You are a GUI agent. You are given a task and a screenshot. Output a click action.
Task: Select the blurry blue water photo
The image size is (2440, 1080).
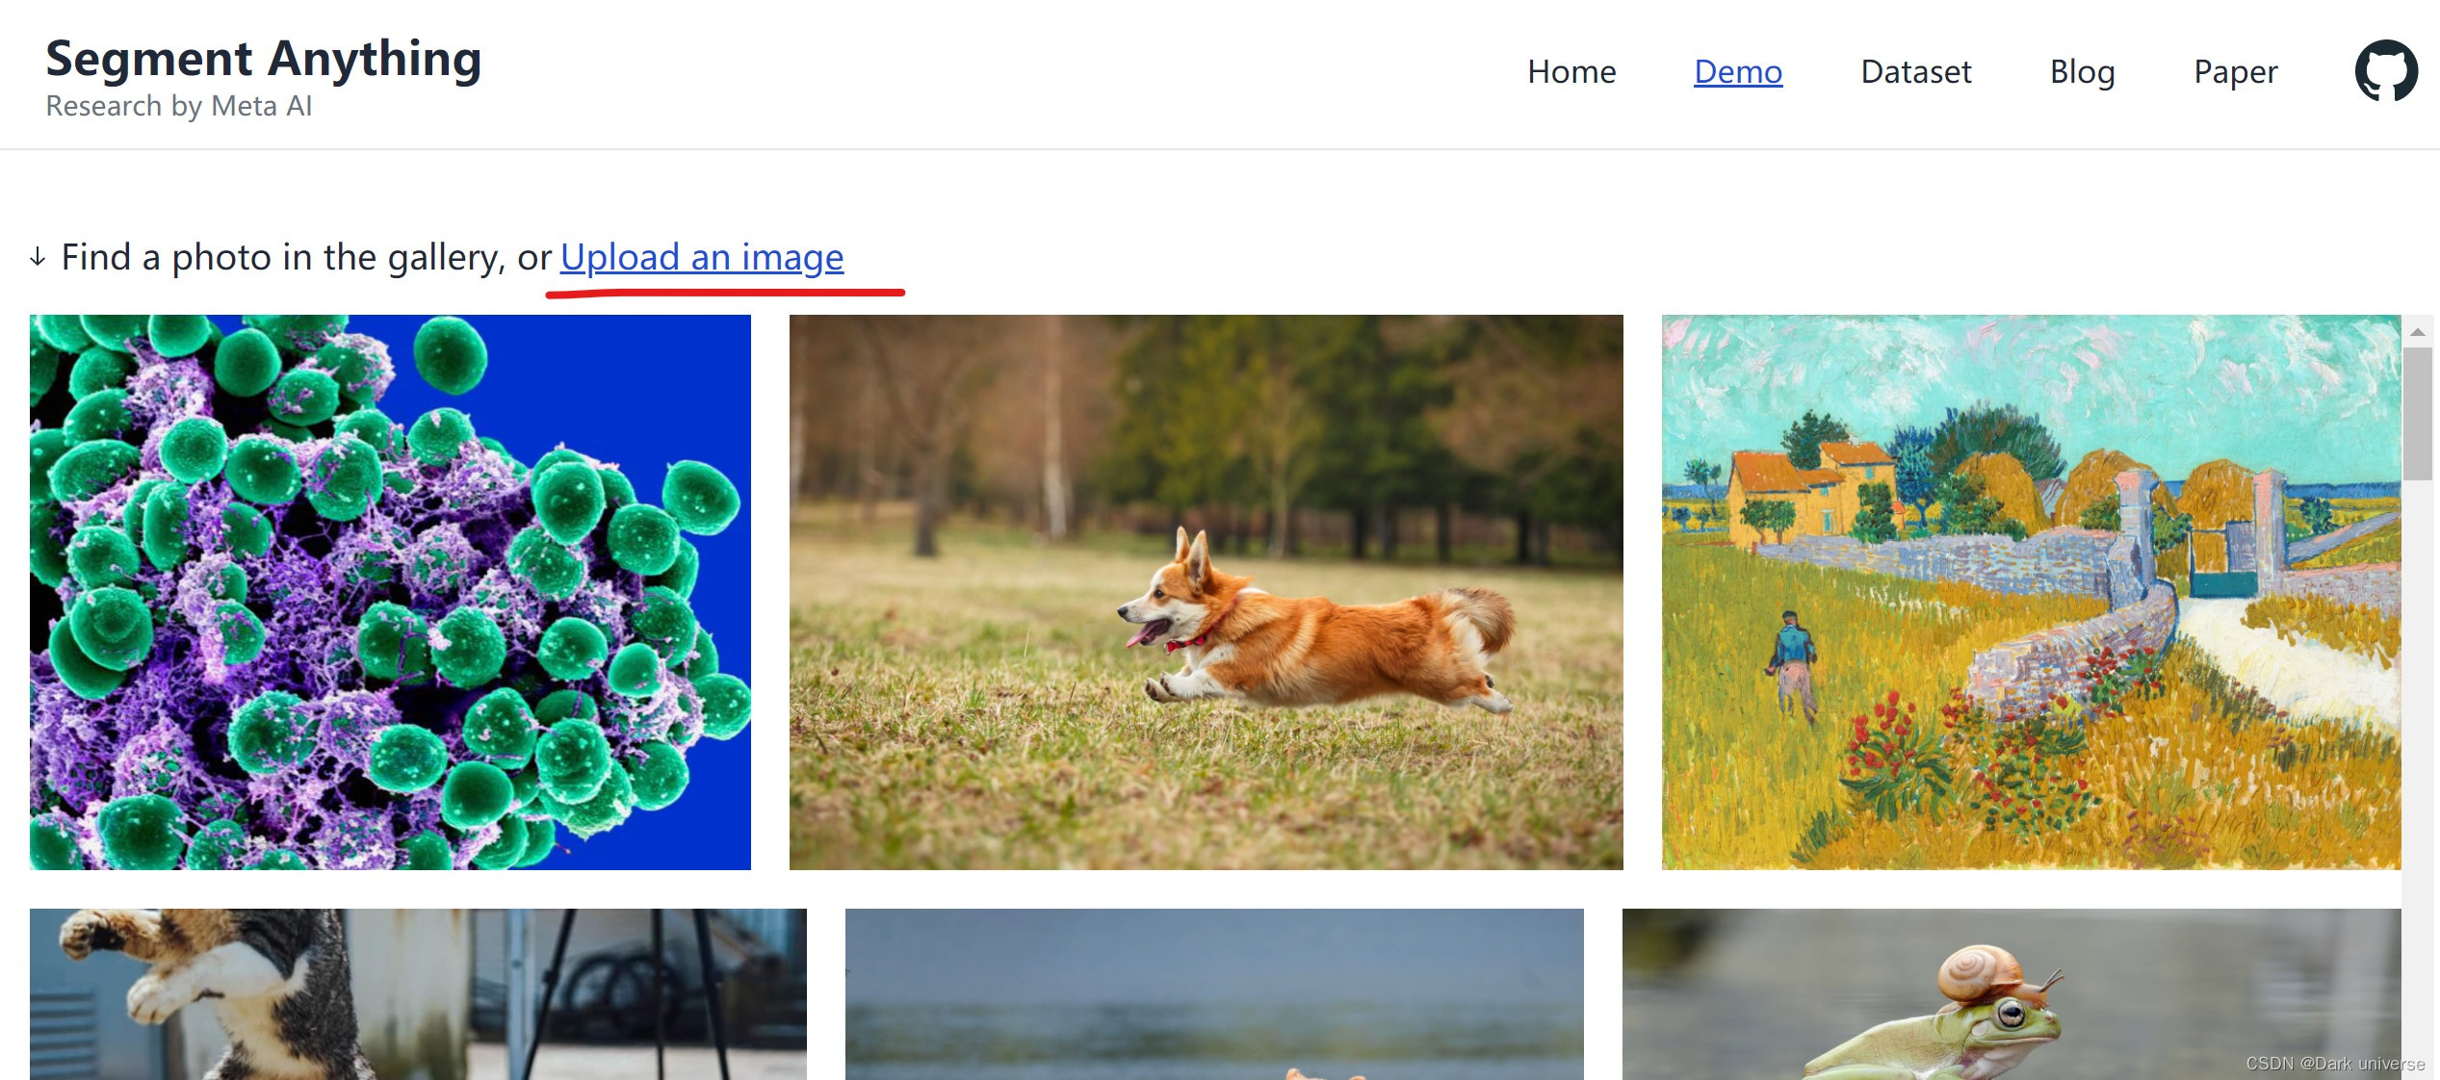pyautogui.click(x=1213, y=993)
